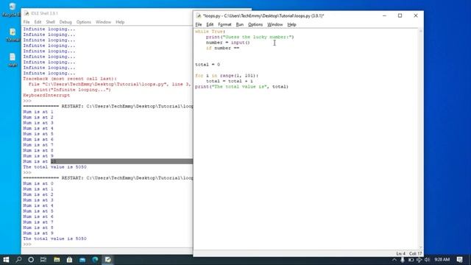The height and width of the screenshot is (265, 471).
Task: Open Edit menu in loops.py editor
Action: click(x=210, y=24)
